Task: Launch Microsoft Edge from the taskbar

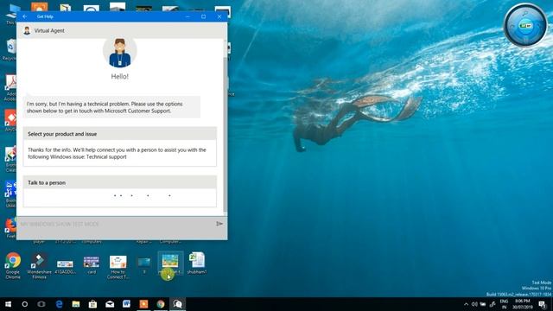Action: [x=59, y=304]
